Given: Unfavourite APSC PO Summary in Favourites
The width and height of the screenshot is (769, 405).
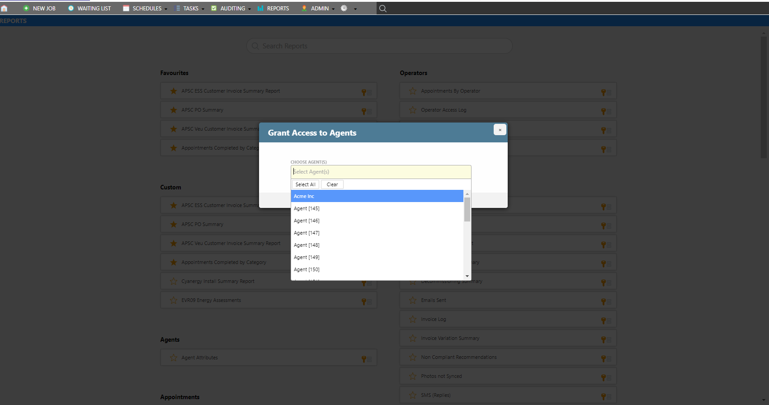Looking at the screenshot, I should pyautogui.click(x=174, y=110).
